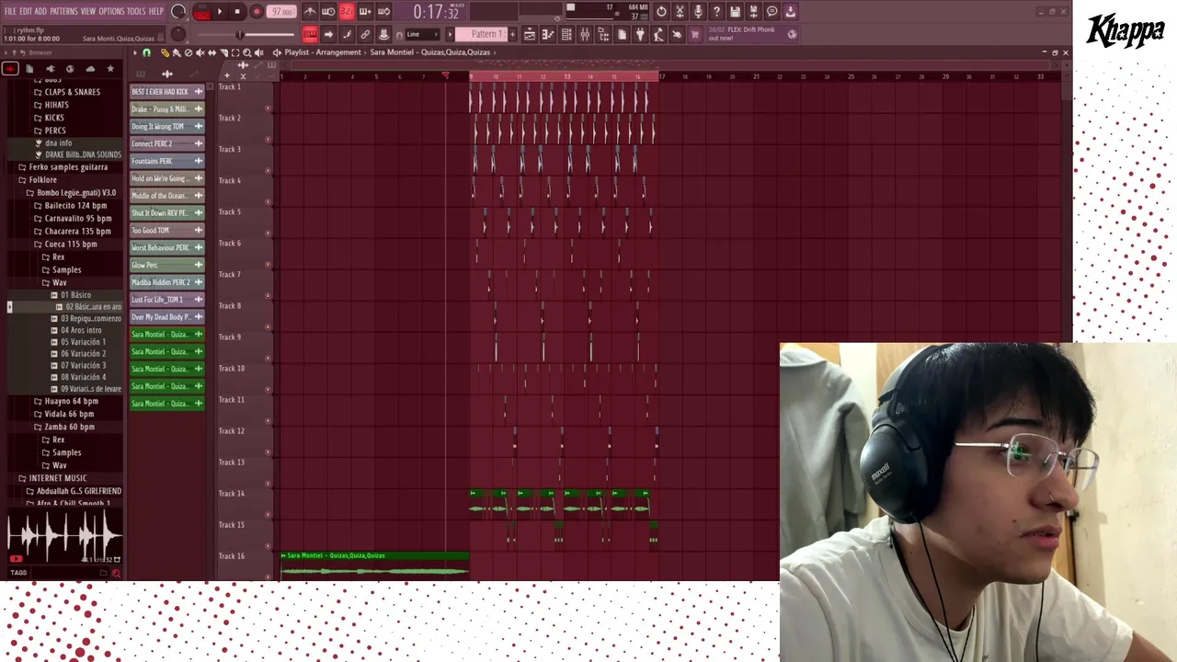Open the playlist menu arrow
The height and width of the screenshot is (662, 1177).
coord(134,52)
